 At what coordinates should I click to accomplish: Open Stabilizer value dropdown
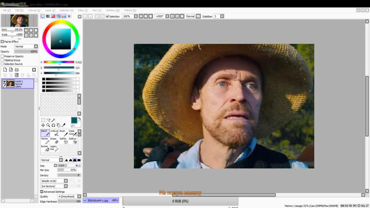pyautogui.click(x=222, y=16)
